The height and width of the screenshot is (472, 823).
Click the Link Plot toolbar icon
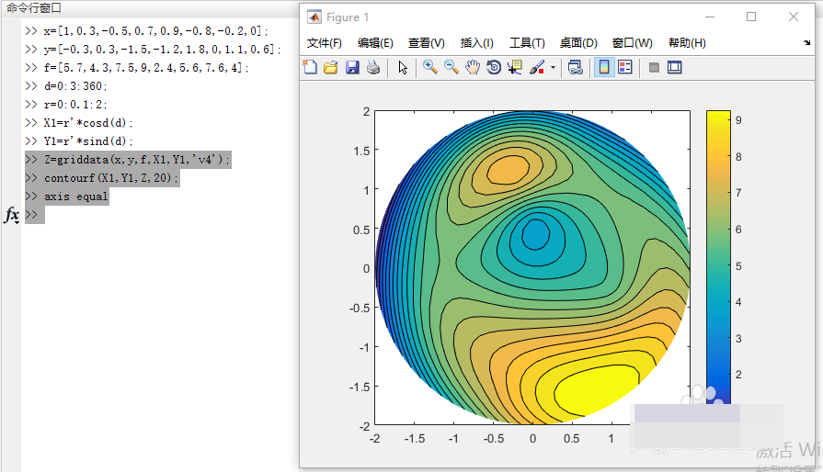[x=576, y=67]
